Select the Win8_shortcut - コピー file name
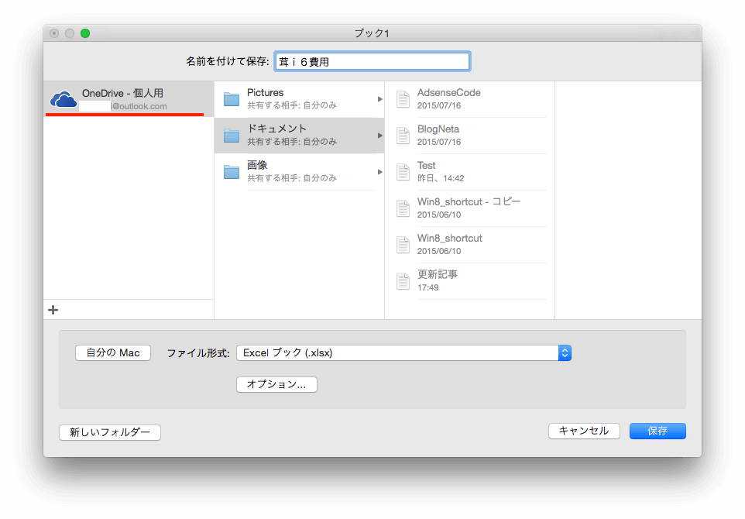Viewport: 745px width, 519px height. 469,201
